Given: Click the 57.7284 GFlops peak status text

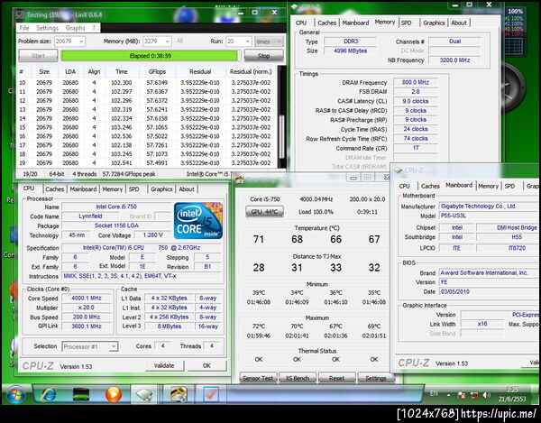Looking at the screenshot, I should click(129, 174).
